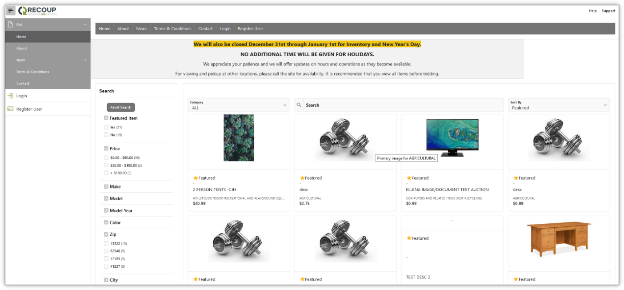Image resolution: width=624 pixels, height=290 pixels.
Task: Click the Featured star on the $2.75 desc card
Action: [x=302, y=178]
